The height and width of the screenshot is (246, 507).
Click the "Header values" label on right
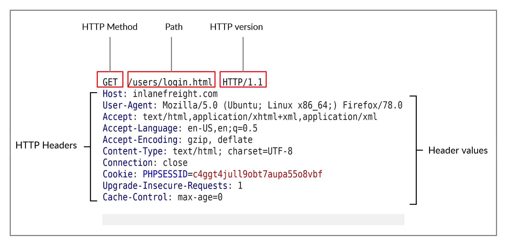[458, 151]
